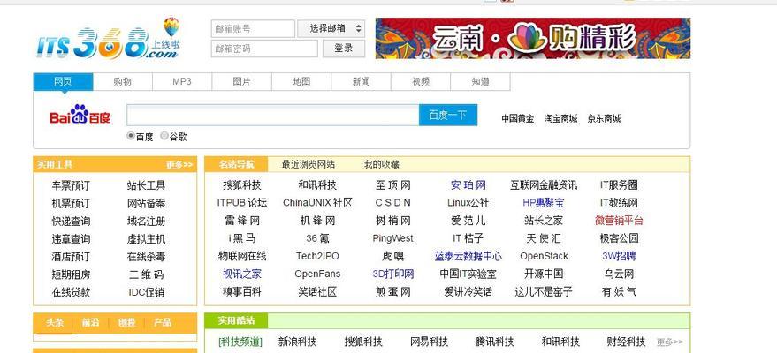Open the CSDN link

393,203
